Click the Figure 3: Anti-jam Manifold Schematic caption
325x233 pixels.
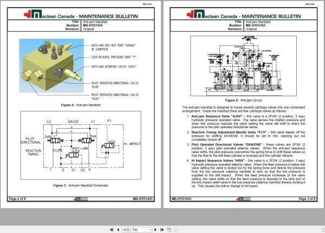pyautogui.click(x=81, y=185)
